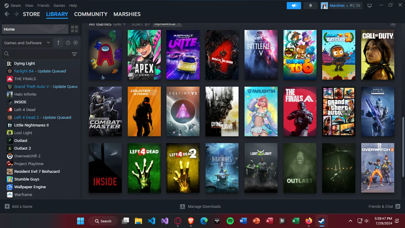Click the Wallpaper Engine sidebar icon
Image resolution: width=405 pixels, height=228 pixels.
click(x=10, y=187)
